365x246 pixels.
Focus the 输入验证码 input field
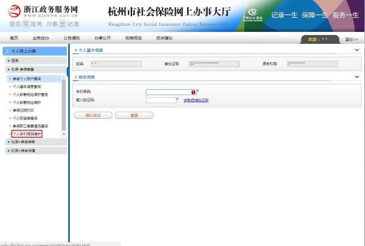(x=161, y=100)
